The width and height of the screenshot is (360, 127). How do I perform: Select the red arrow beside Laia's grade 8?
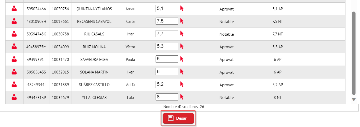pos(182,97)
